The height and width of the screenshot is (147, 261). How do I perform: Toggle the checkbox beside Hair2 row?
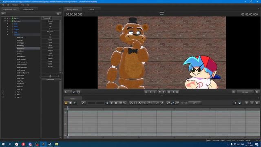pos(2,94)
